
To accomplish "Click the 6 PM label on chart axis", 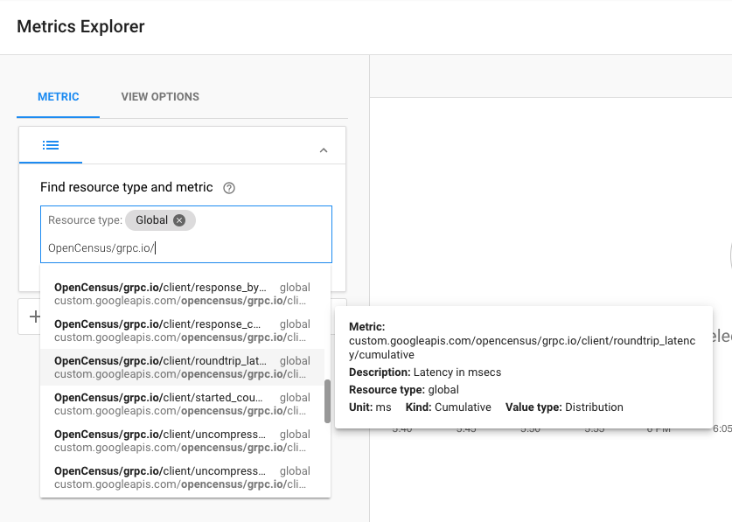I will click(x=658, y=429).
